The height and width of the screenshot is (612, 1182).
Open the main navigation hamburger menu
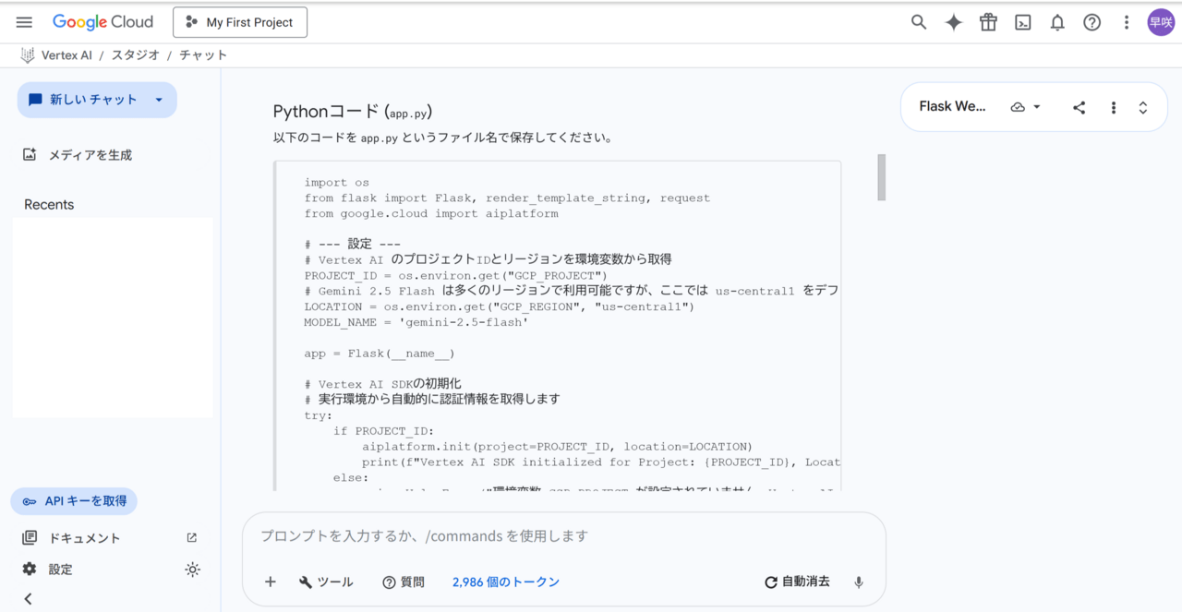pos(24,22)
